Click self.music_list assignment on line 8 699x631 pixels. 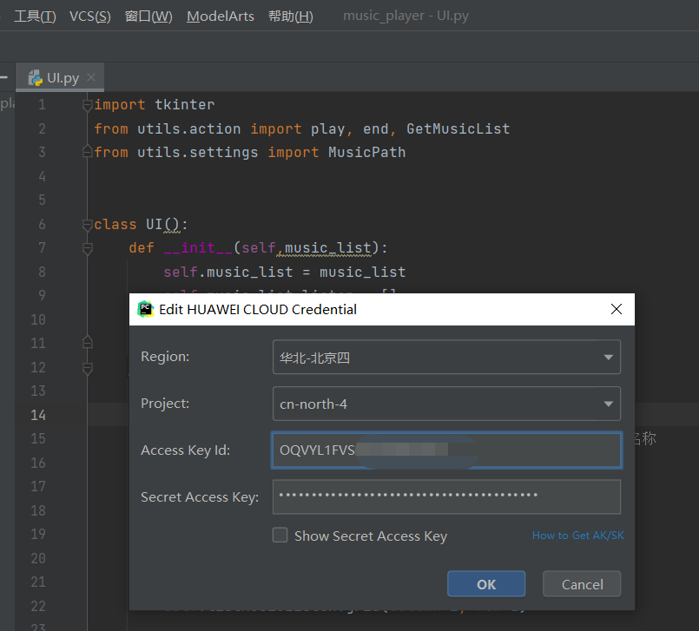(228, 272)
